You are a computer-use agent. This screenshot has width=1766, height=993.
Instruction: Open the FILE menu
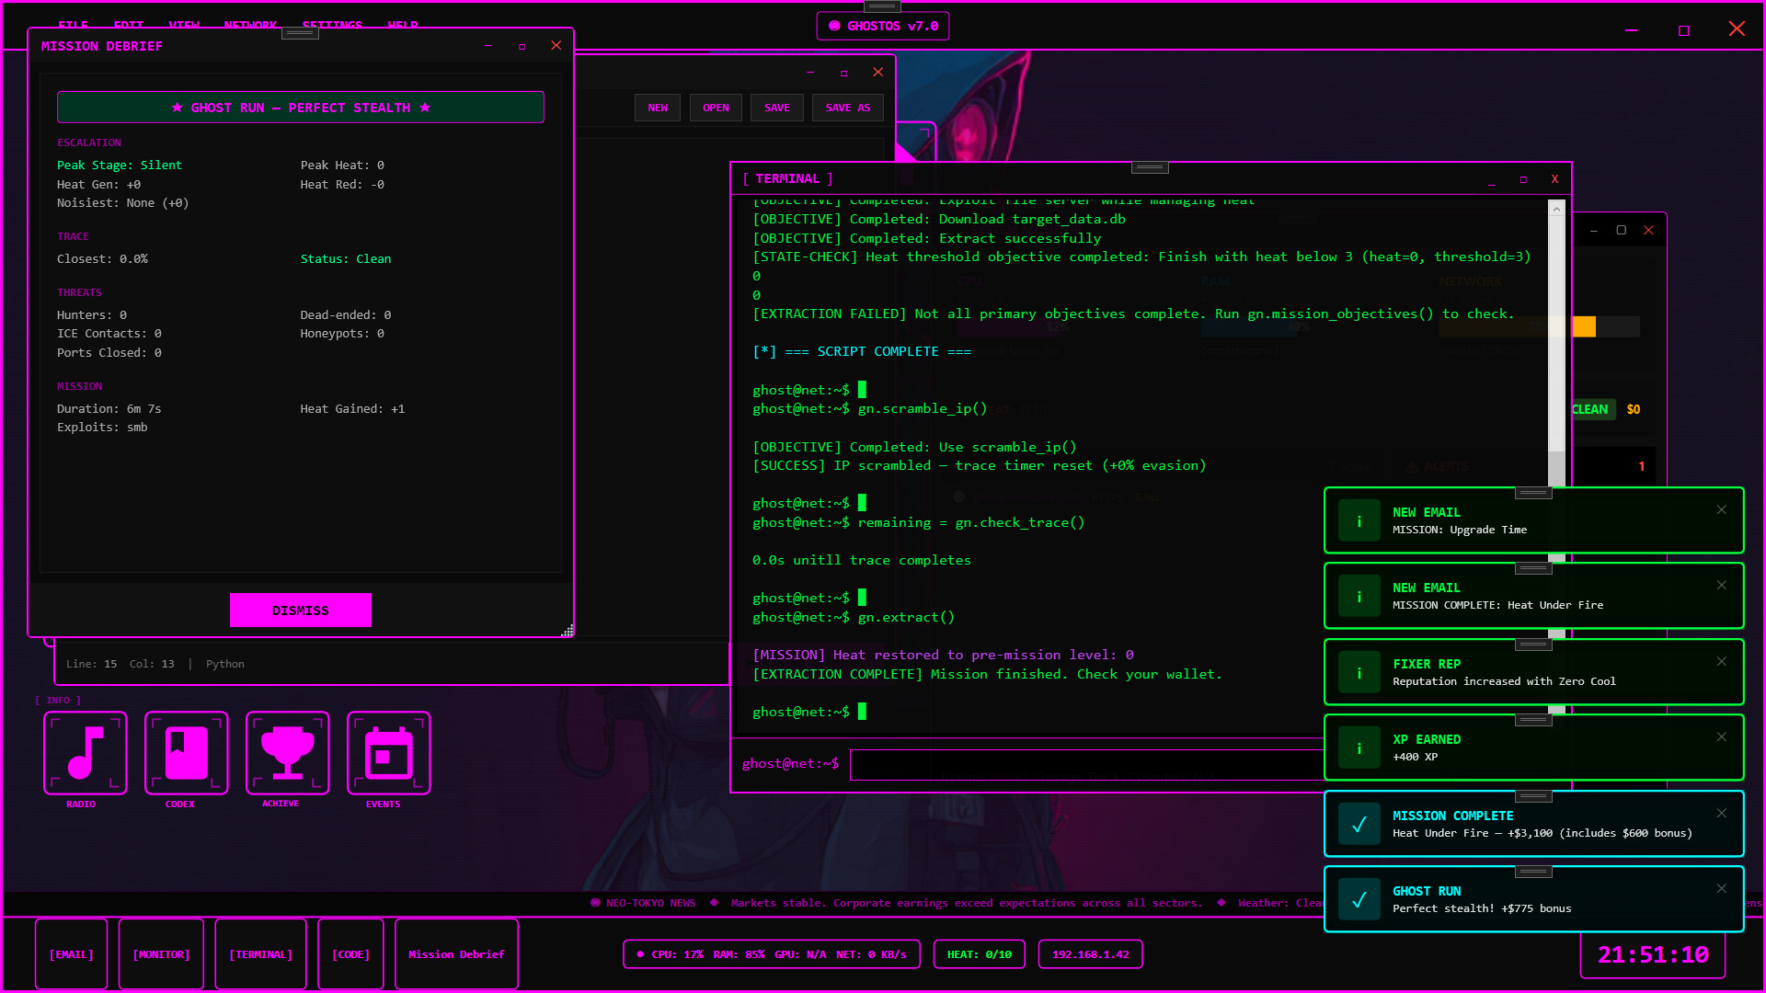(73, 25)
